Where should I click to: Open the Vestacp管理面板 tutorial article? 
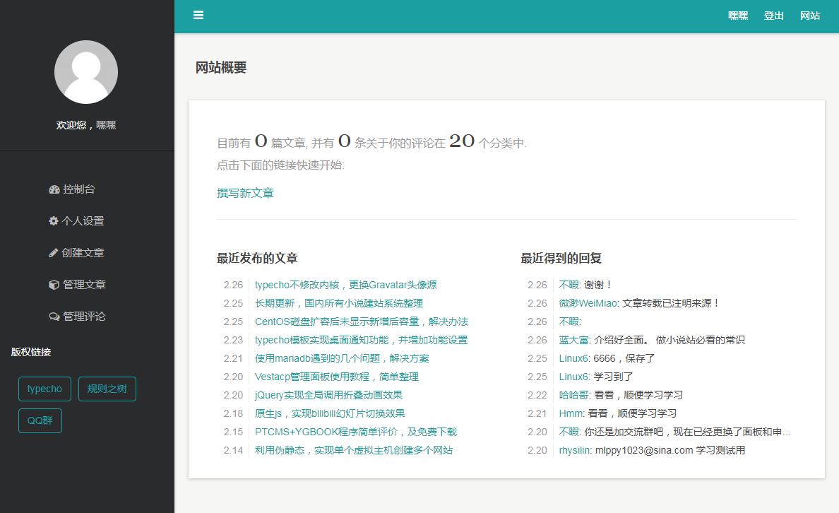[x=337, y=377]
